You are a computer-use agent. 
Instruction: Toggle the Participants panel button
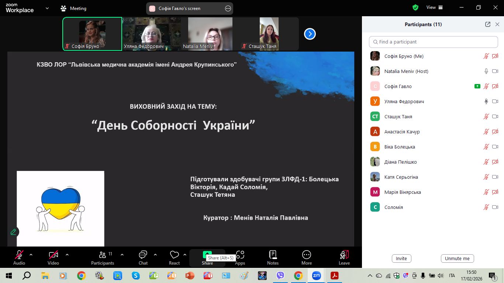click(103, 258)
